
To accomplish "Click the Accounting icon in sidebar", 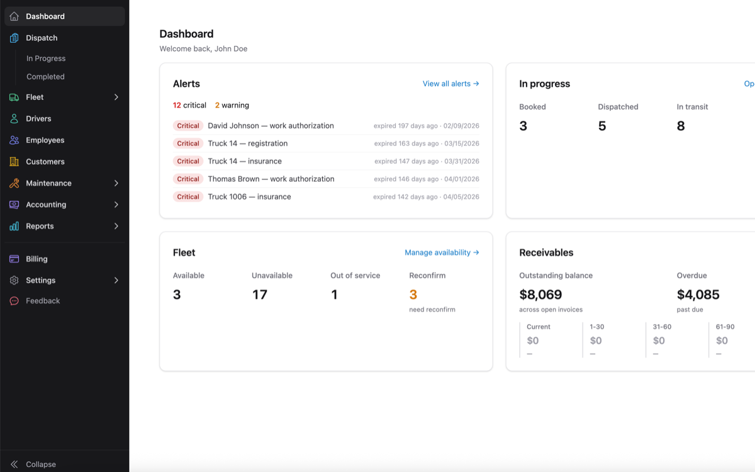I will [x=14, y=205].
